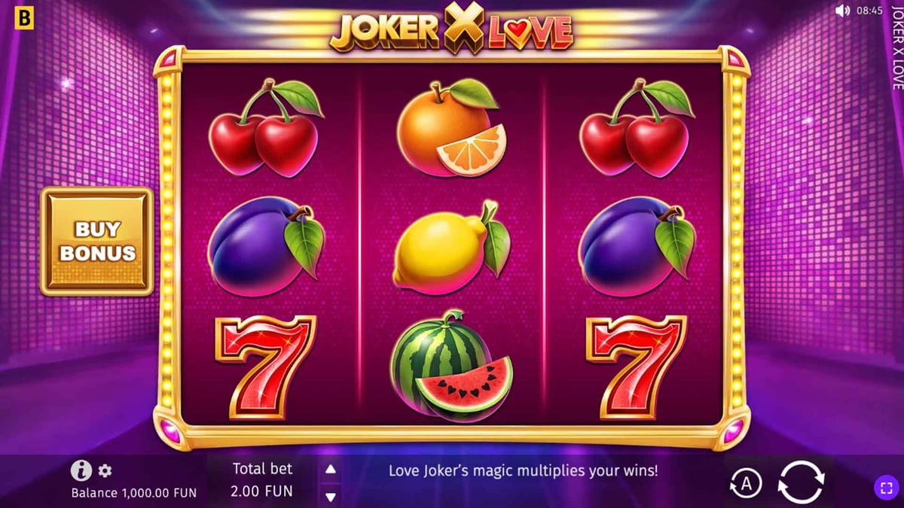This screenshot has height=508, width=904.
Task: Open the game info icon
Action: coord(81,471)
